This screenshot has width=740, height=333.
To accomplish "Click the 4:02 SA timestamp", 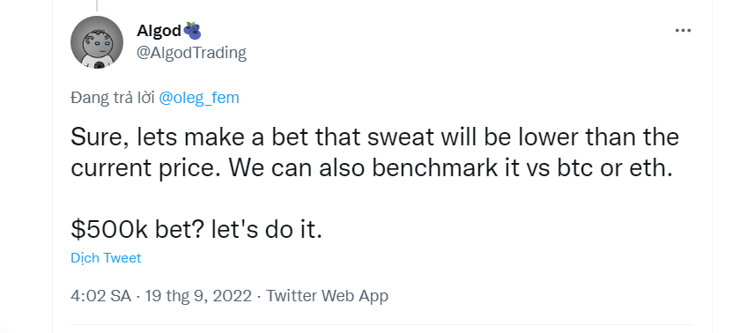I will (x=100, y=296).
